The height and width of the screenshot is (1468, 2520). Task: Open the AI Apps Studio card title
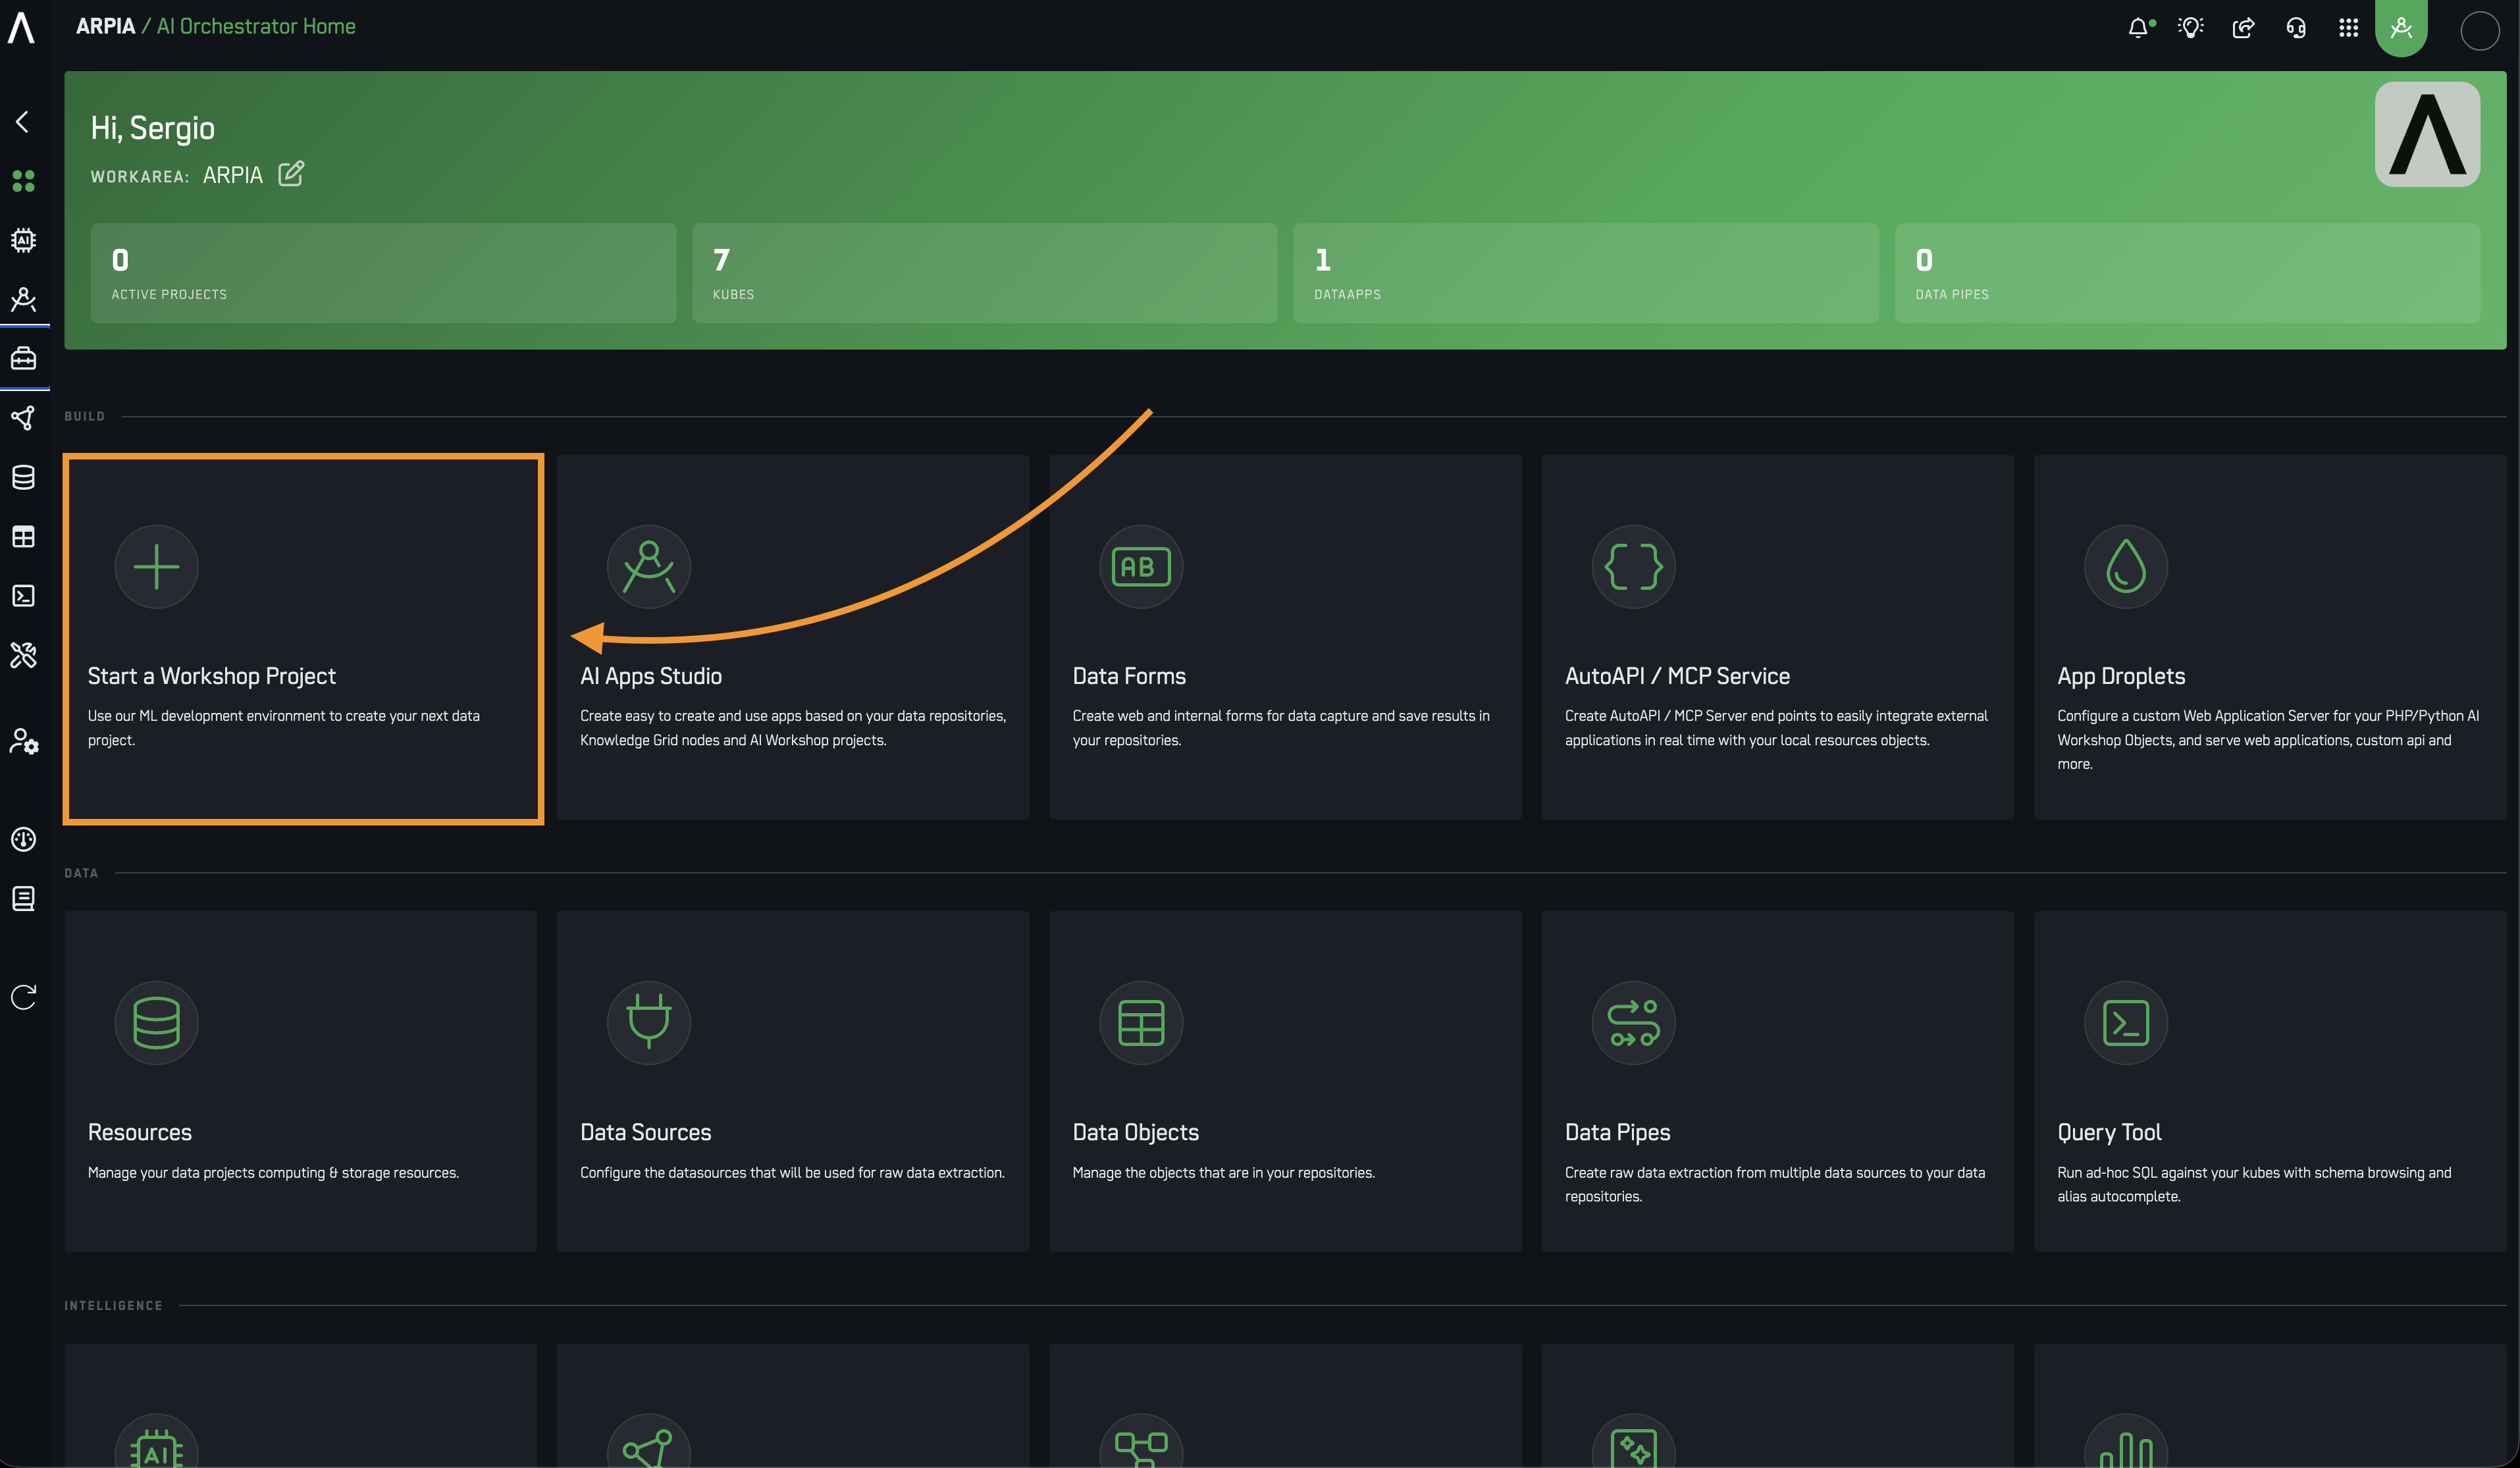[x=651, y=676]
